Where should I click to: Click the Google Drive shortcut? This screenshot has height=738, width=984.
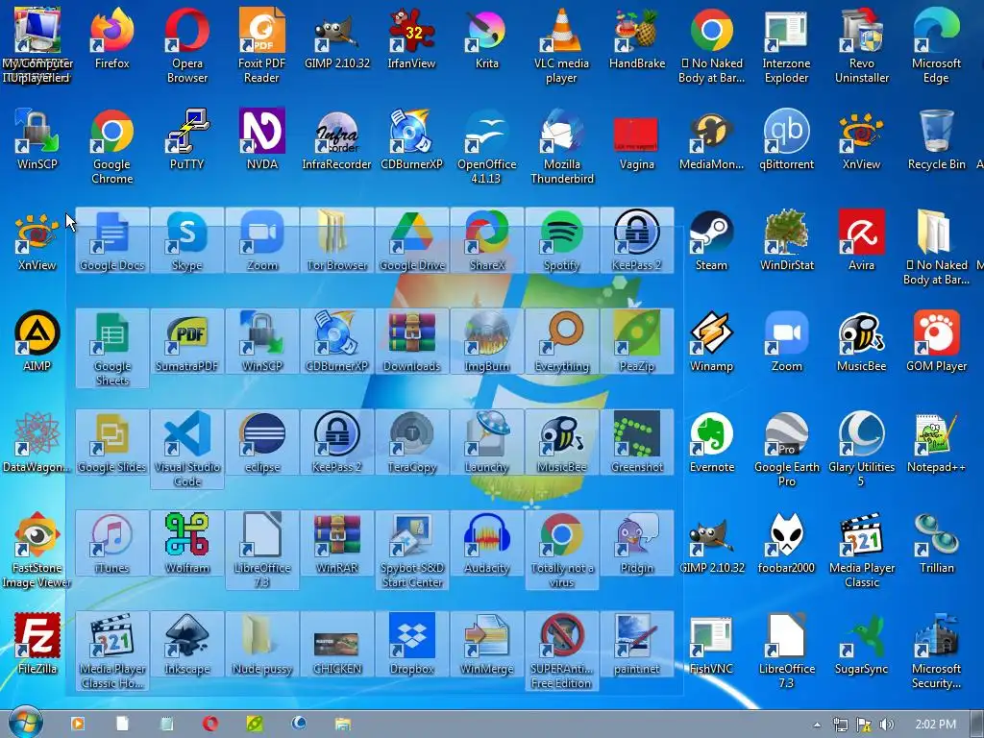tap(411, 240)
